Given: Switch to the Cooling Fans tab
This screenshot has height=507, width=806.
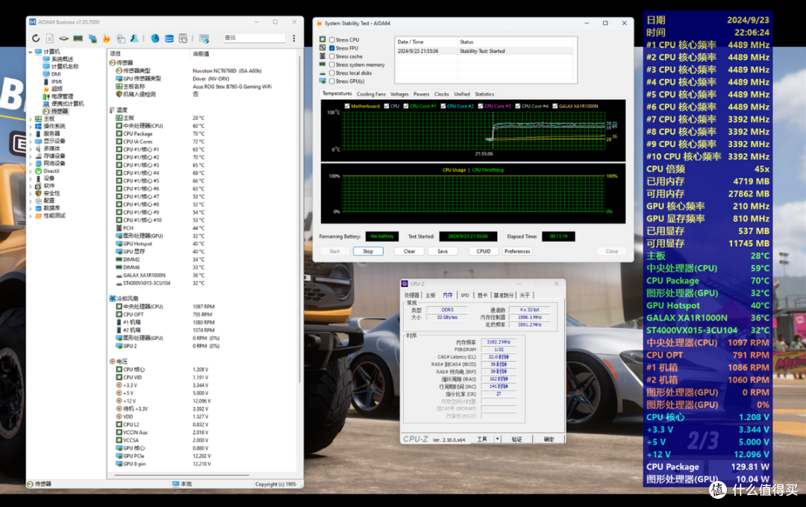Looking at the screenshot, I should (371, 94).
